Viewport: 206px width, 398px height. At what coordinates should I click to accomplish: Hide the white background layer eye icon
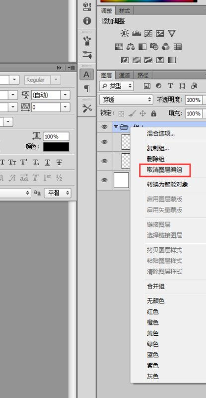(104, 180)
